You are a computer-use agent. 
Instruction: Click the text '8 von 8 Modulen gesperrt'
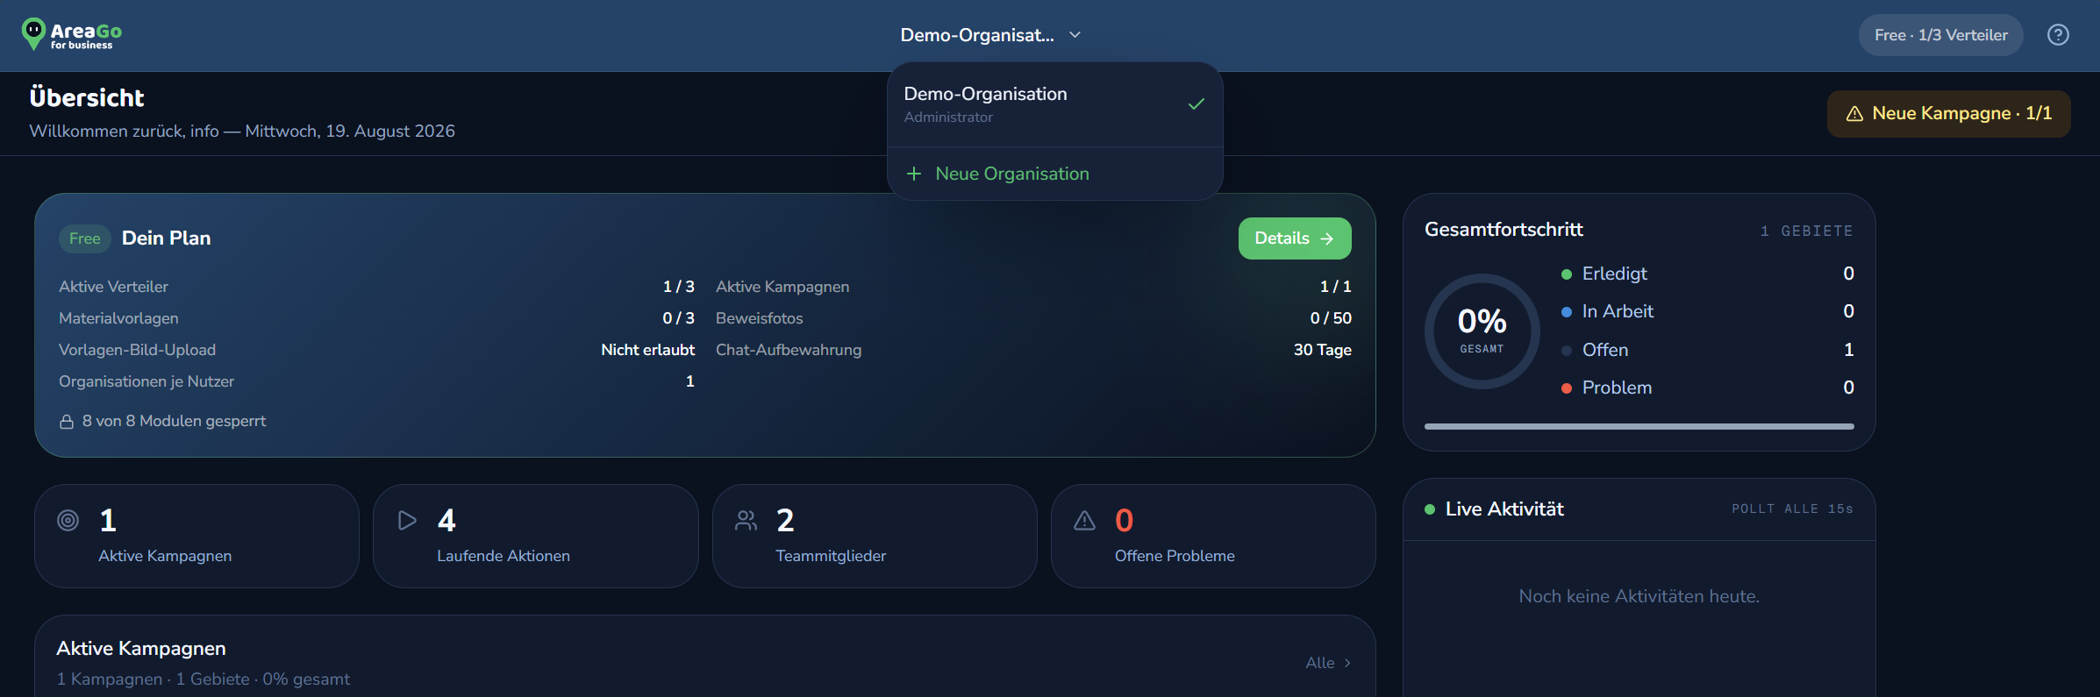point(174,421)
